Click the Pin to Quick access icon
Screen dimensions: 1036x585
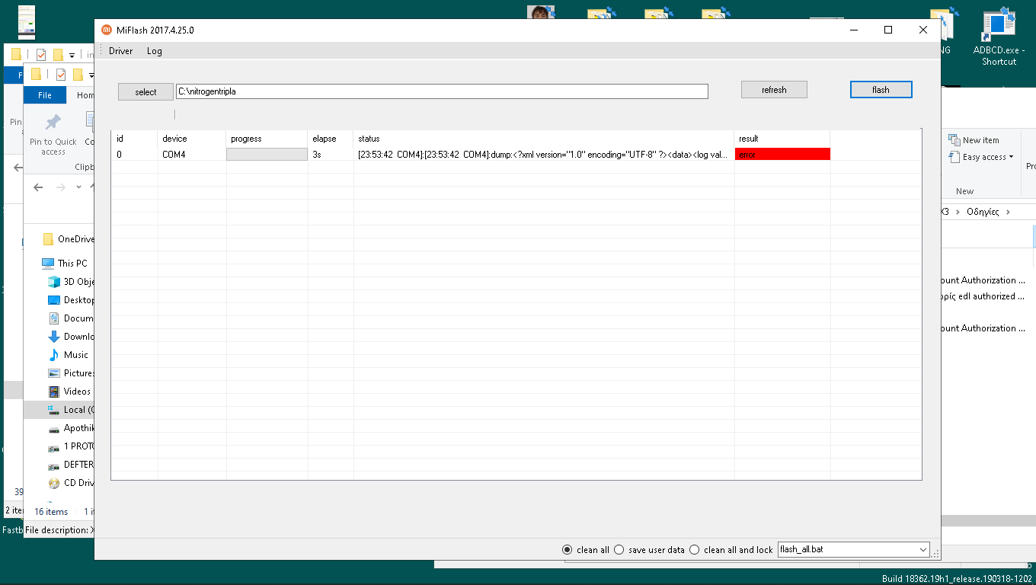(x=53, y=123)
